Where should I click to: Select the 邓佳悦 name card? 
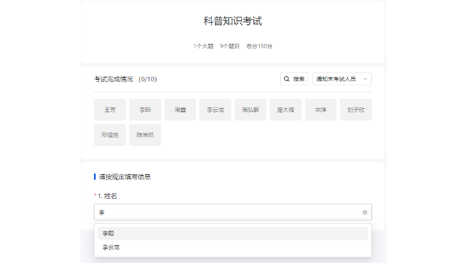(110, 135)
